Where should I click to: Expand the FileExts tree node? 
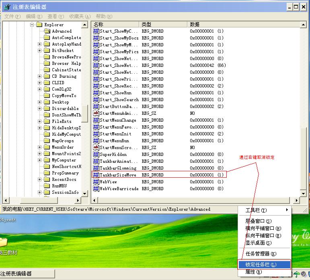pos(39,121)
